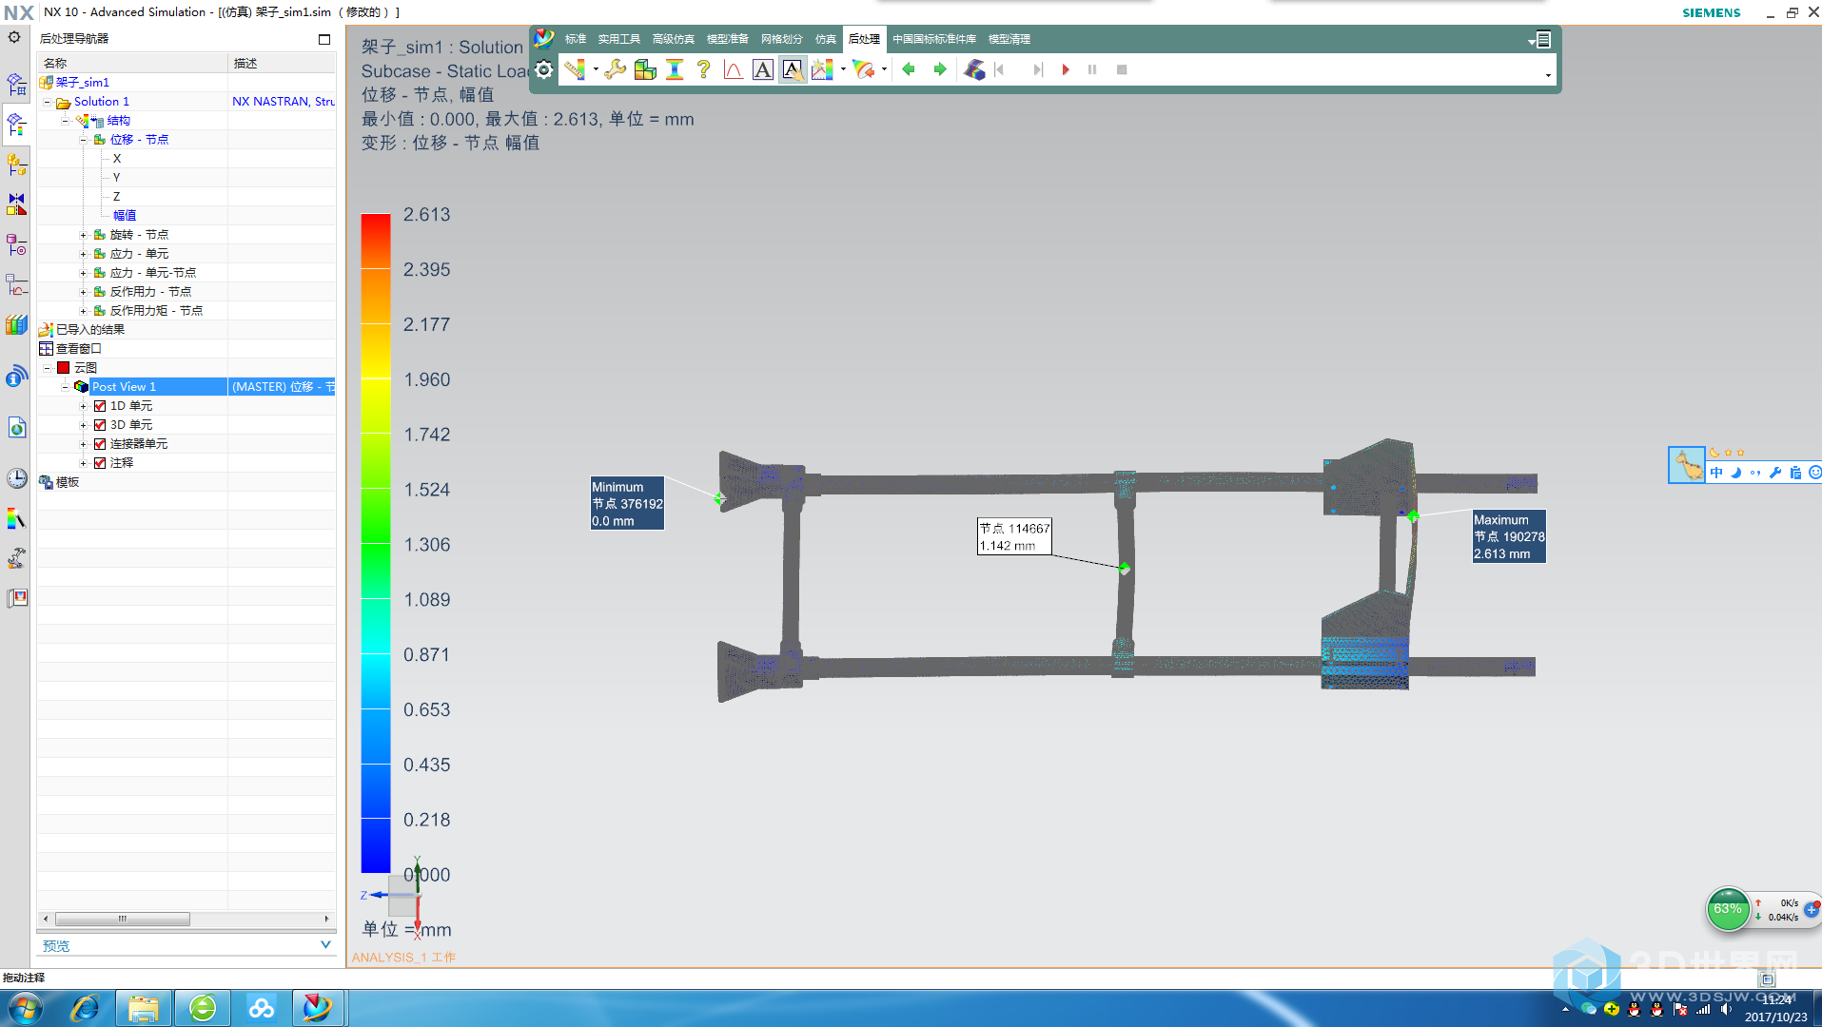Expand the 应力 - 单元-节点 node
Screen dimensions: 1822x1027
pyautogui.click(x=83, y=273)
